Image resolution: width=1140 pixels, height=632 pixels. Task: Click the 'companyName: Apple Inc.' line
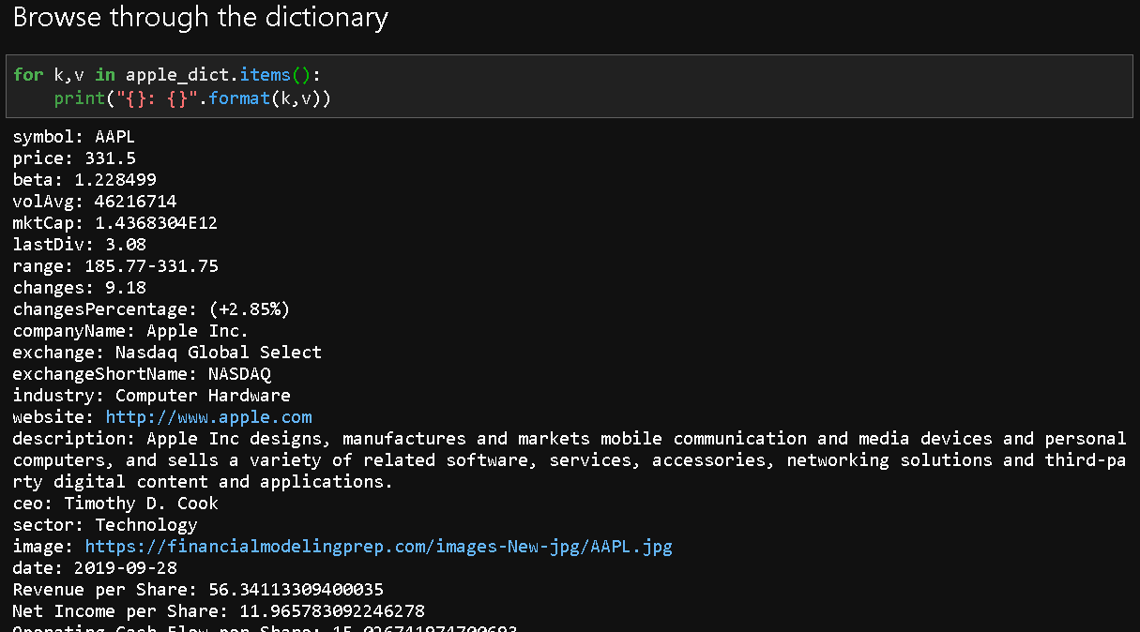130,331
